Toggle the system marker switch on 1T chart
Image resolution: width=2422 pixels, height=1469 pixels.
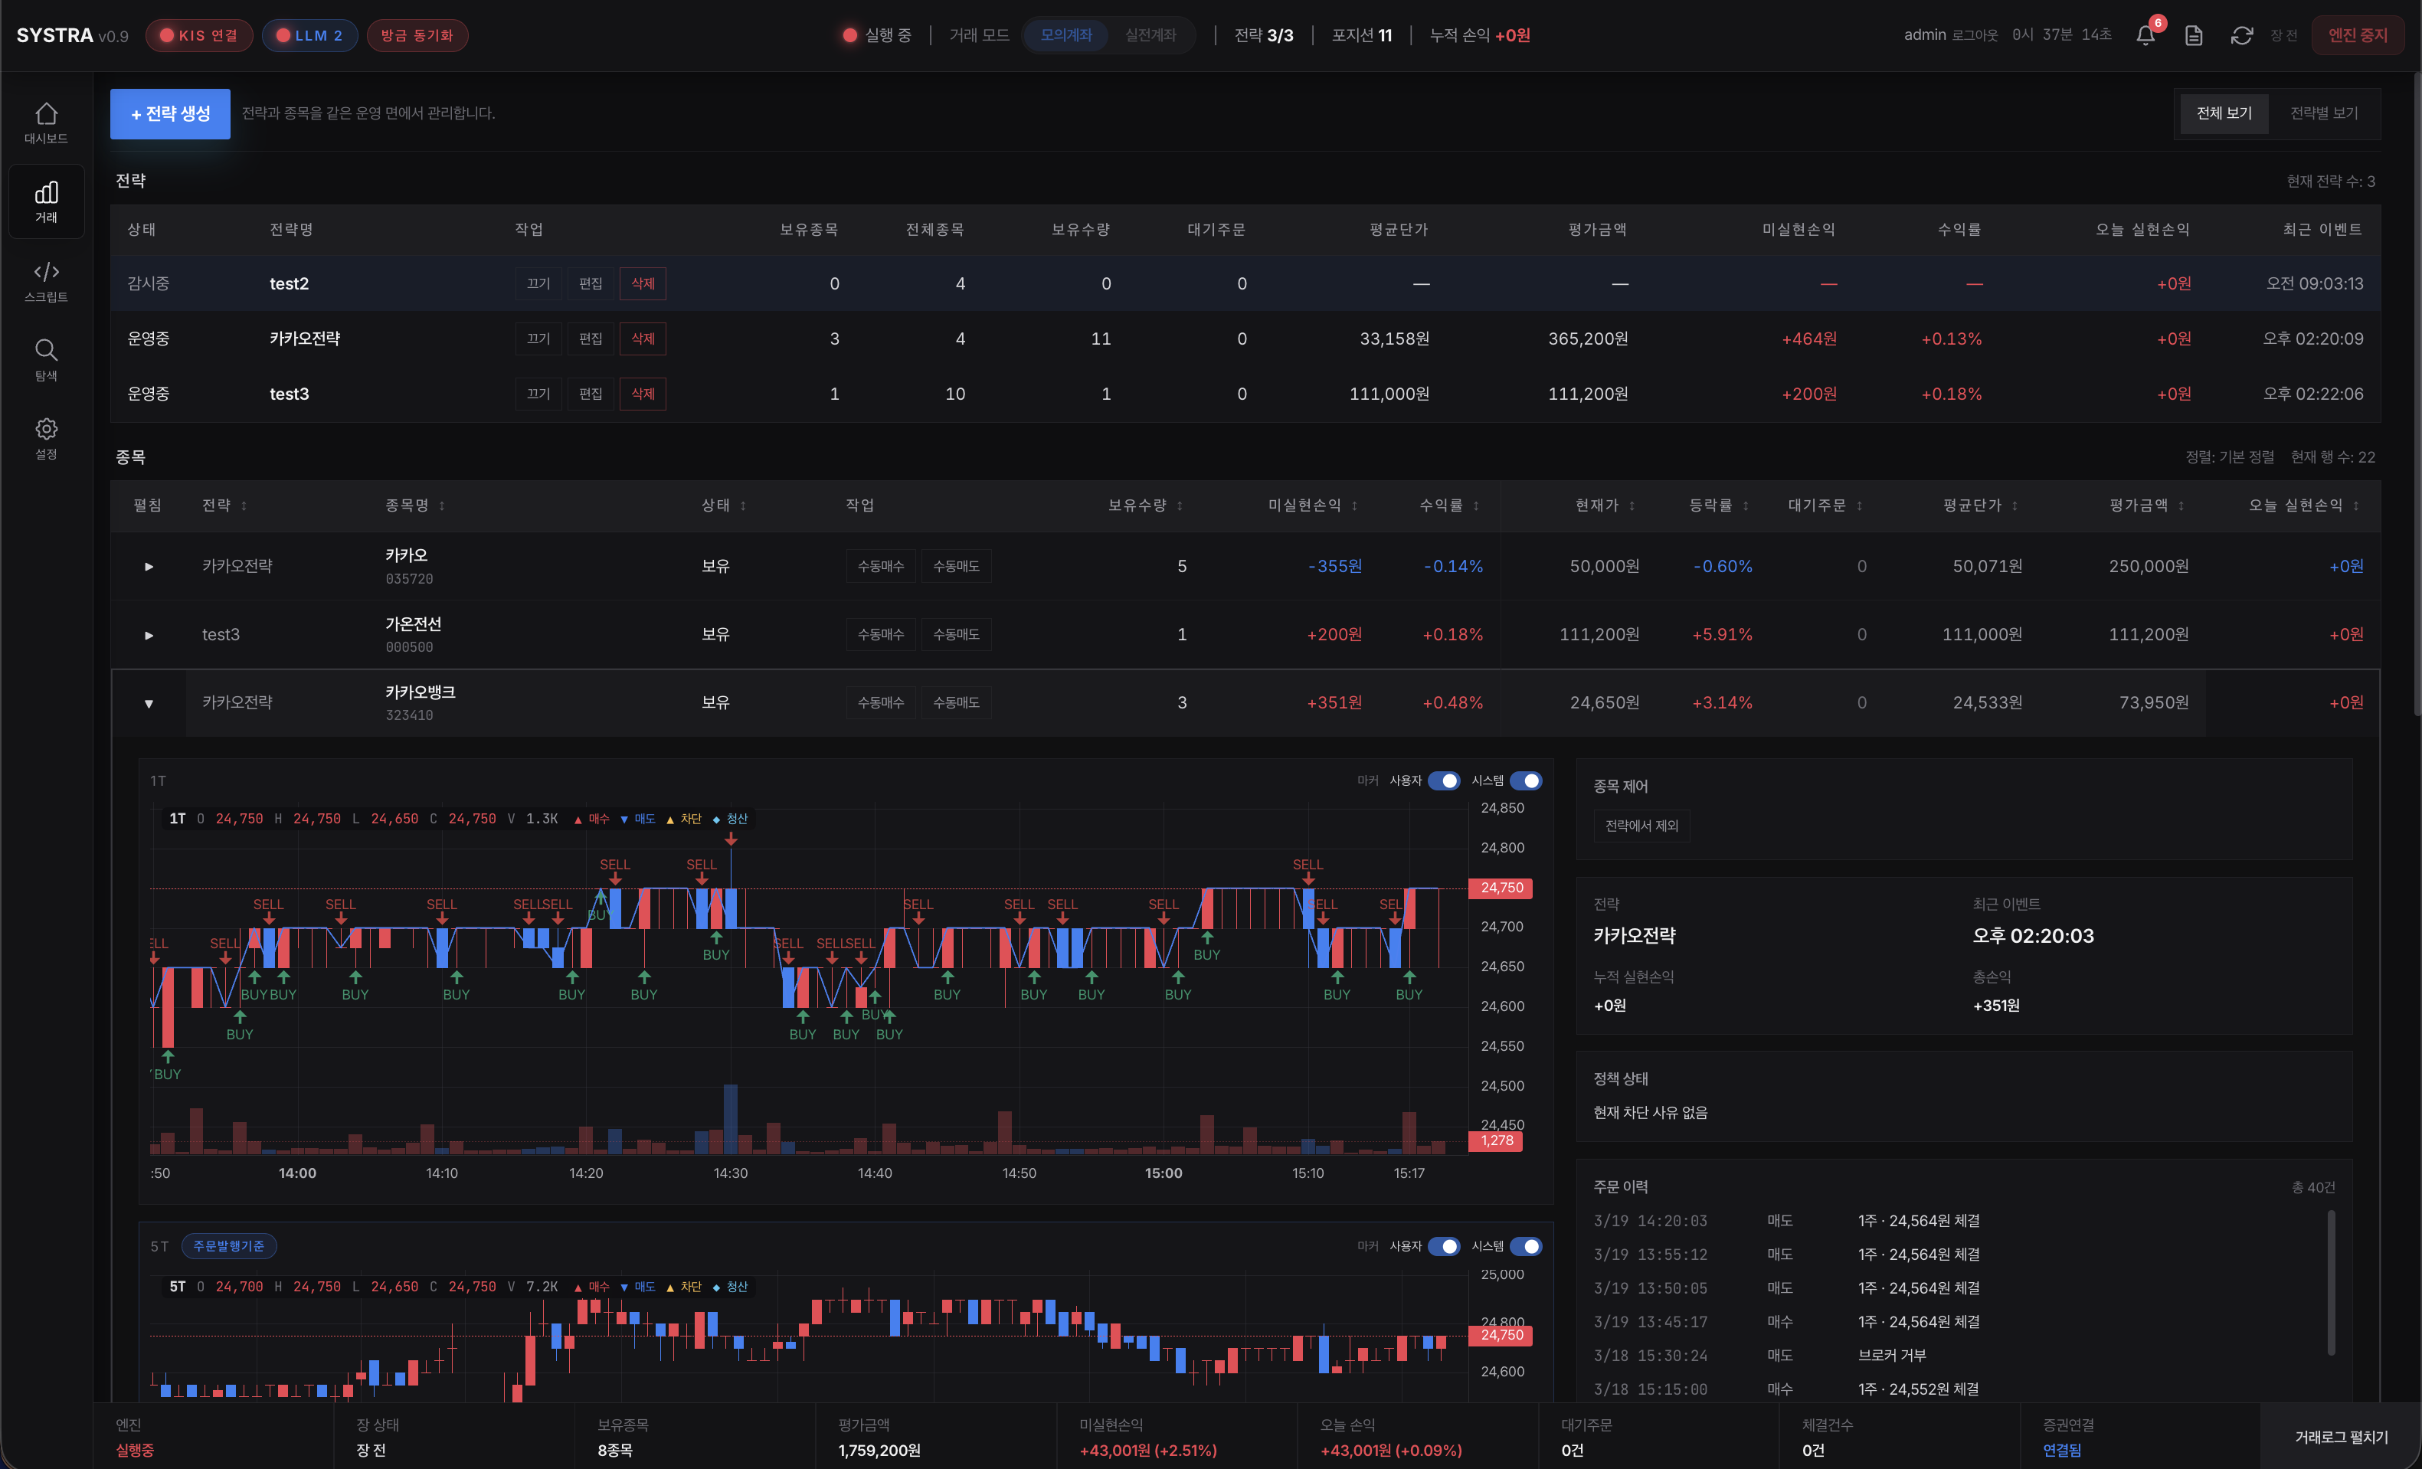tap(1526, 780)
